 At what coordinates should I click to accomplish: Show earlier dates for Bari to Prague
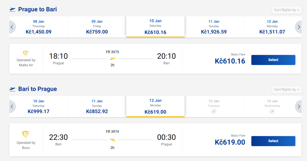tap(12, 106)
